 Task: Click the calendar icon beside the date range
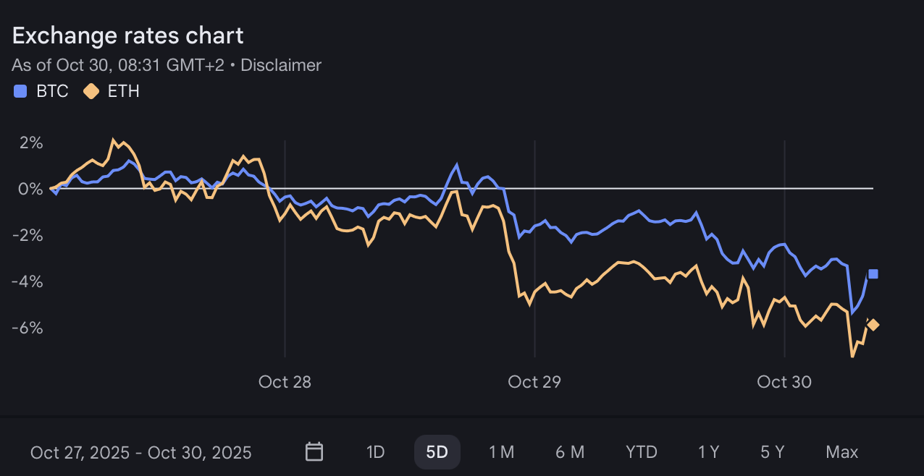point(314,451)
